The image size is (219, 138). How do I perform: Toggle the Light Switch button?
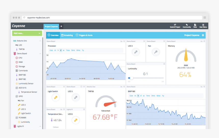(x=56, y=97)
